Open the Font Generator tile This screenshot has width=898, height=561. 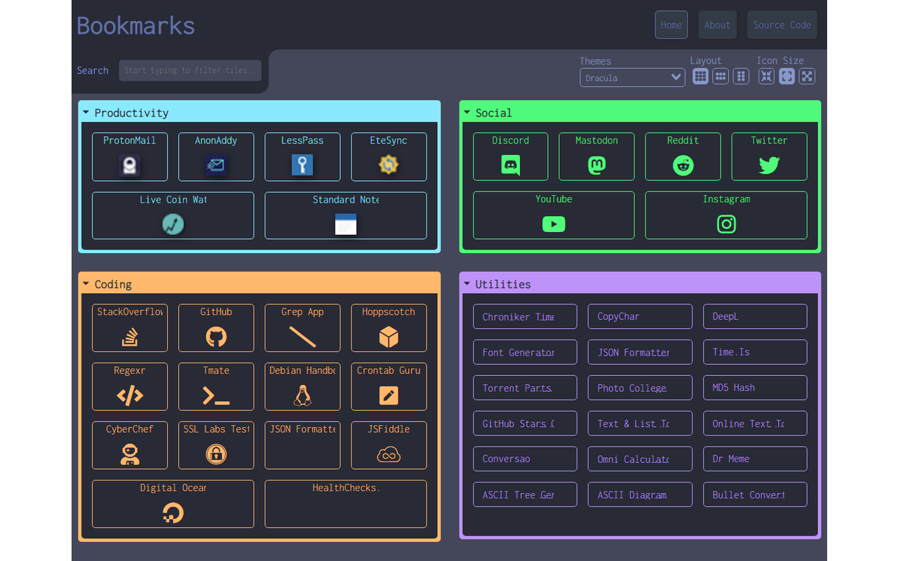[525, 352]
